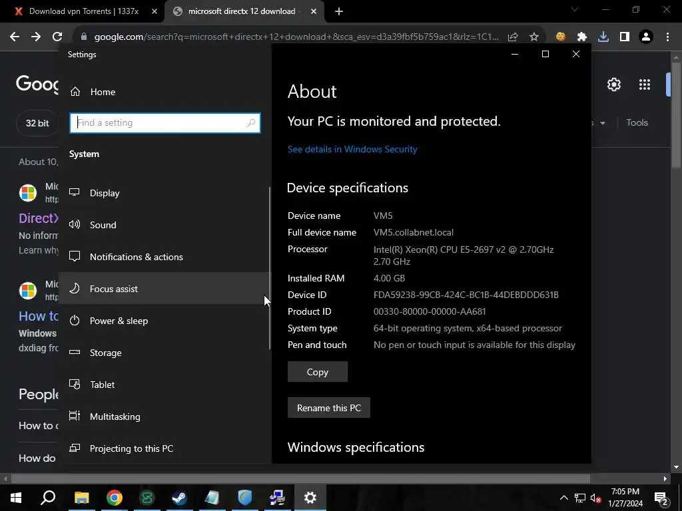Click device name value VM5
The image size is (682, 511).
pos(383,216)
